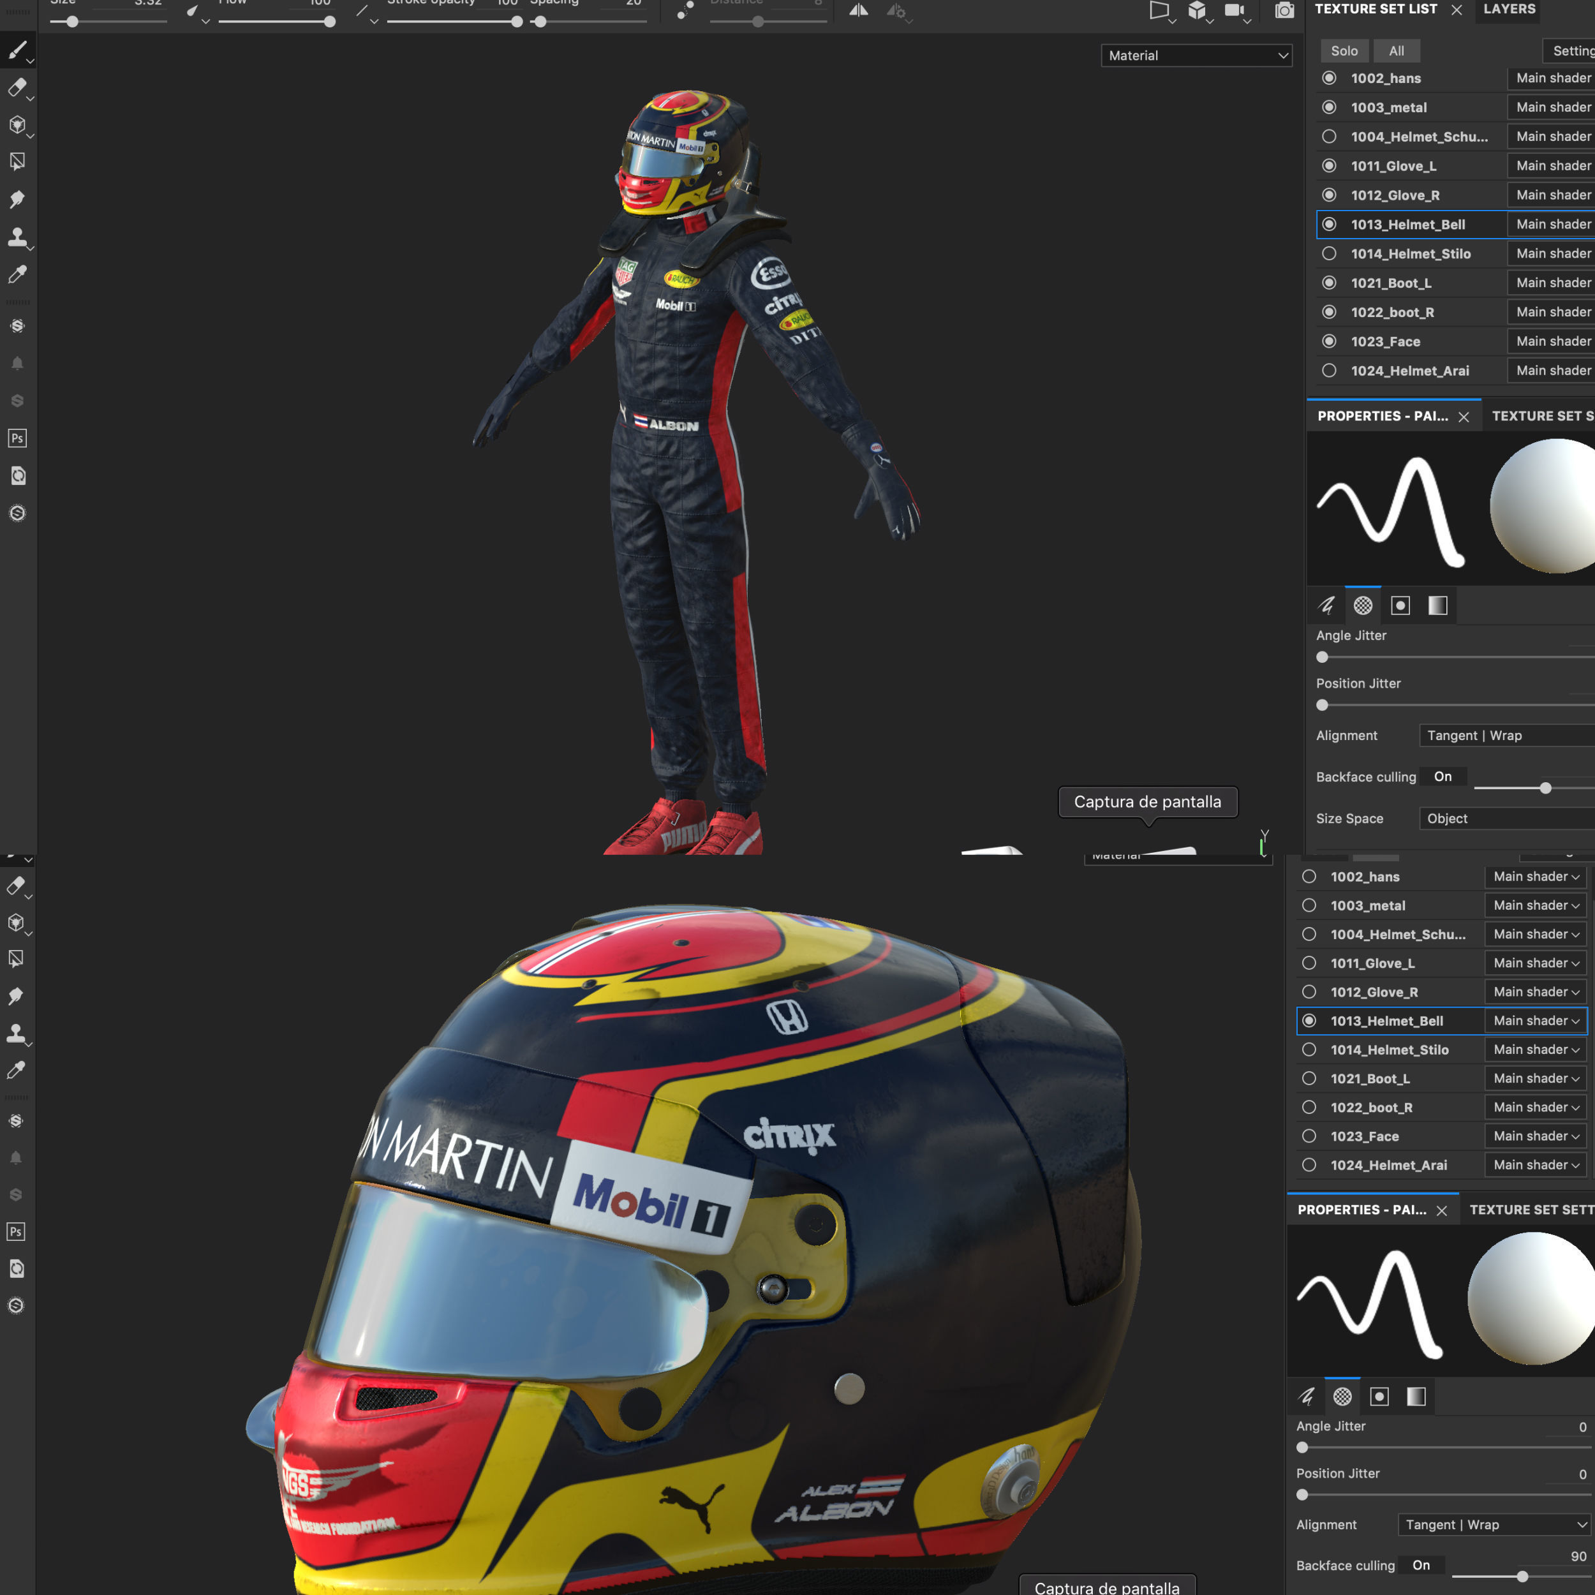Image resolution: width=1595 pixels, height=1595 pixels.
Task: Open alpha settings icon in upper Properties panel
Action: (1363, 605)
